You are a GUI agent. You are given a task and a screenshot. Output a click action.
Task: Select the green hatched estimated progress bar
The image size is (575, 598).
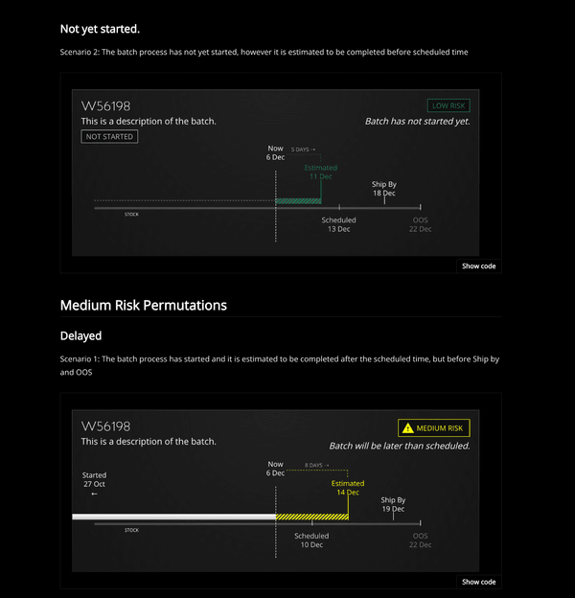(x=298, y=201)
